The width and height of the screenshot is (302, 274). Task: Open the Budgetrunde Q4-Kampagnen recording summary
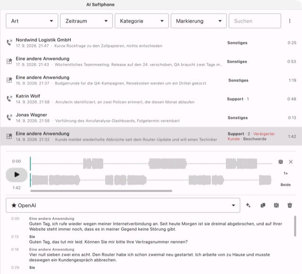pyautogui.click(x=130, y=83)
